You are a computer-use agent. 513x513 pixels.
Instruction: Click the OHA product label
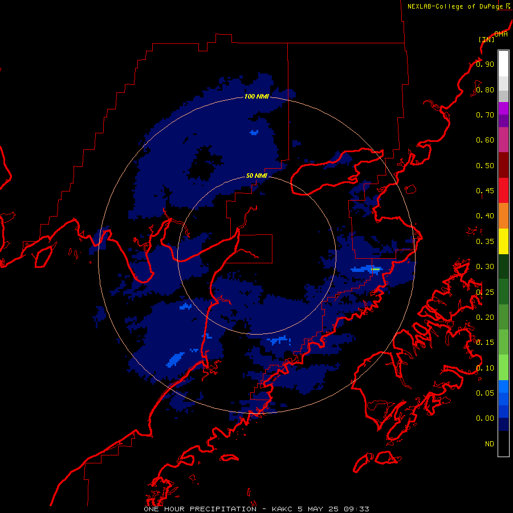tap(501, 34)
